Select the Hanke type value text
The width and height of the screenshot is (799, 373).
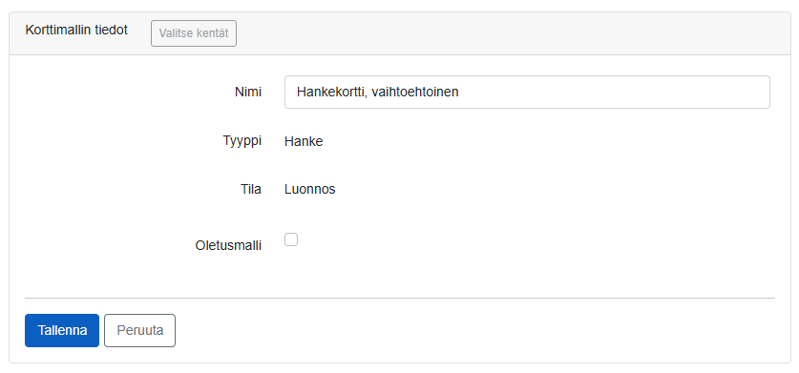[x=304, y=141]
